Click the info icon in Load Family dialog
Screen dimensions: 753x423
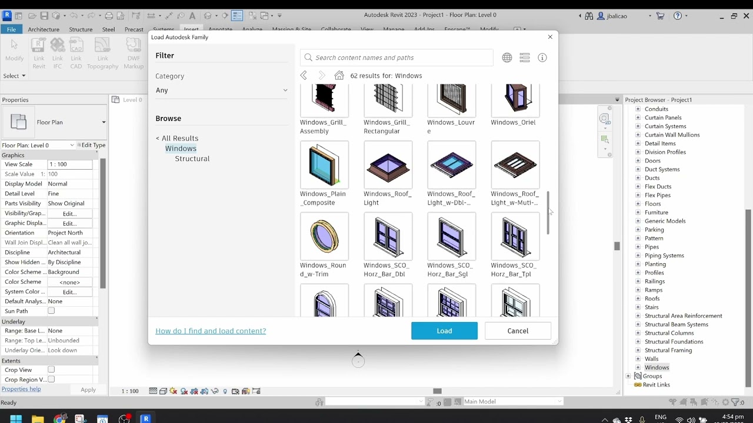542,58
